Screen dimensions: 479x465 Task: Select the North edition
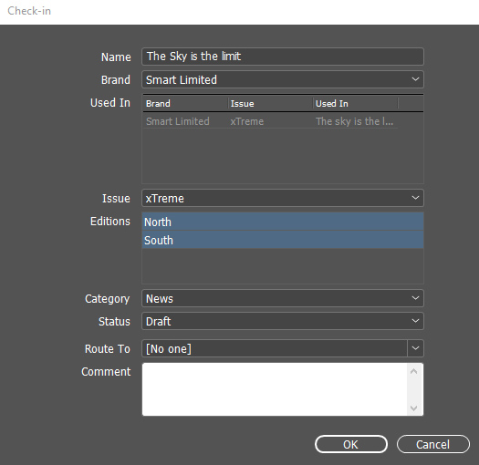283,222
